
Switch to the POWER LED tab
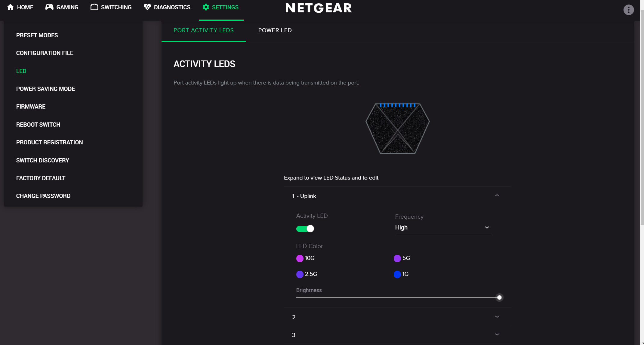275,30
